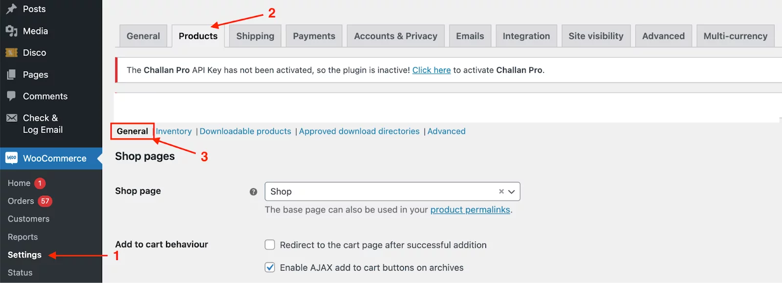Click here to activate Challan Pro
Image resolution: width=782 pixels, height=283 pixels.
coord(431,70)
